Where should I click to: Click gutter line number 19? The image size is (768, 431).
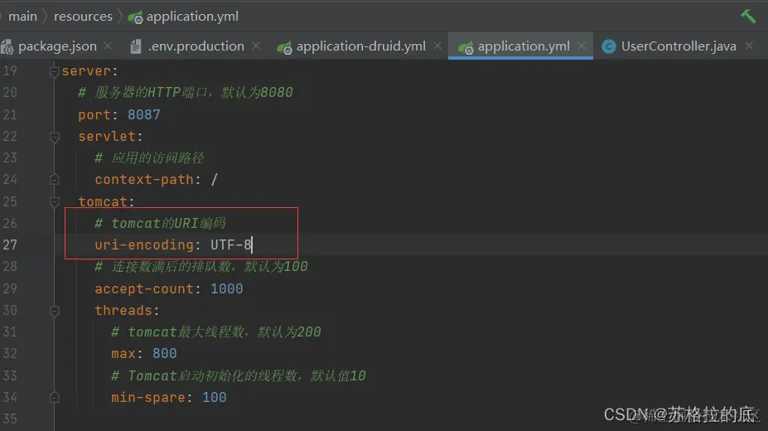10,71
